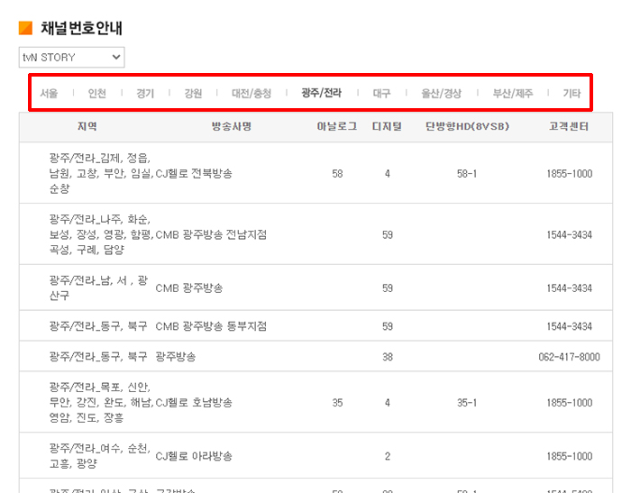Click the 고객센터 column header
The height and width of the screenshot is (493, 631).
pos(569,126)
